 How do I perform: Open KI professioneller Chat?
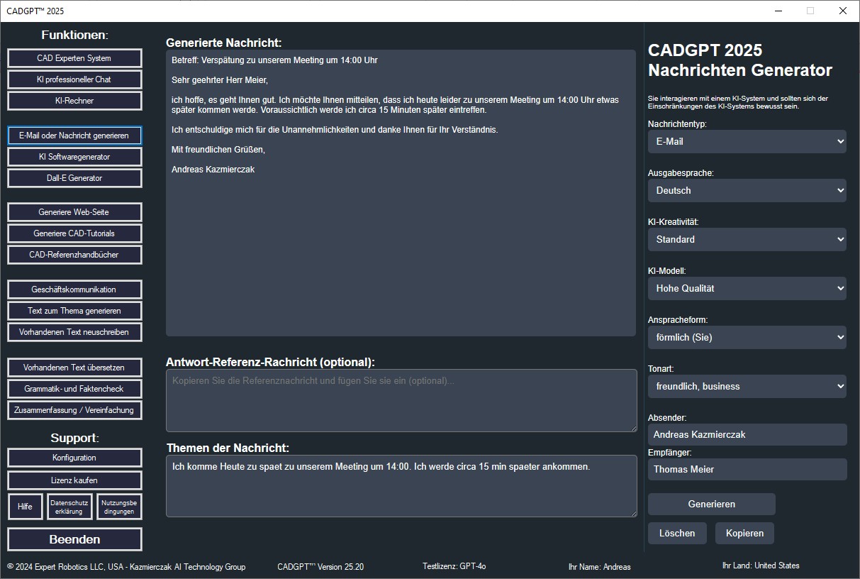[74, 79]
